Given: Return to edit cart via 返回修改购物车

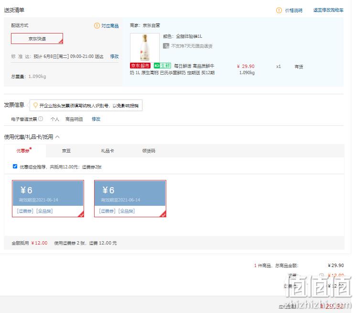Looking at the screenshot, I should point(328,10).
